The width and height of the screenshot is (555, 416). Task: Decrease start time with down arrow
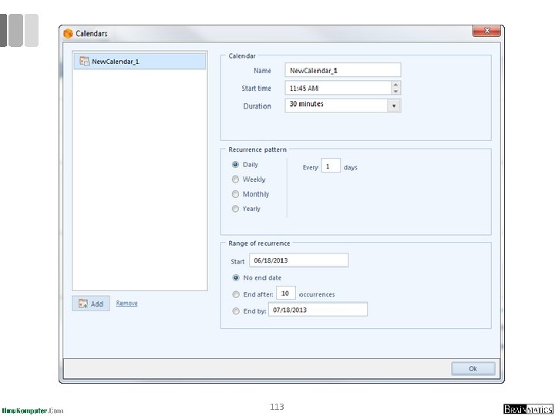click(395, 91)
